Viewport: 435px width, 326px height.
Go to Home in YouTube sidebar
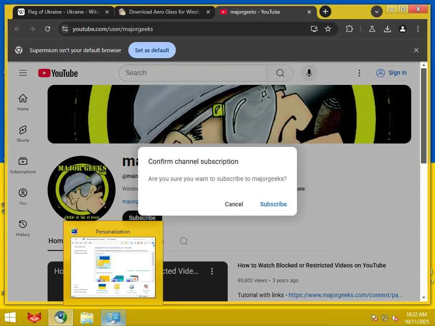23,102
